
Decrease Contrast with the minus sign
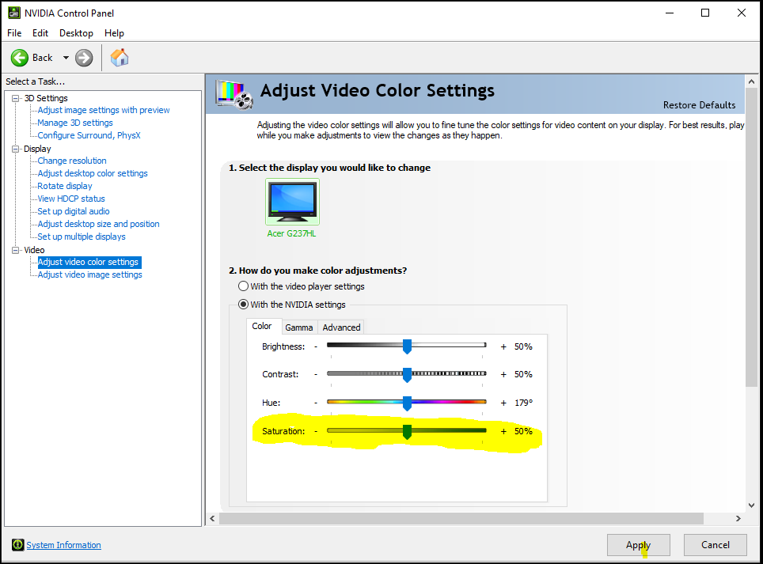pos(316,374)
